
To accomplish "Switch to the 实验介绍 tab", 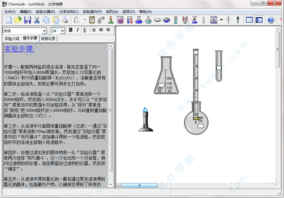I will pyautogui.click(x=12, y=39).
